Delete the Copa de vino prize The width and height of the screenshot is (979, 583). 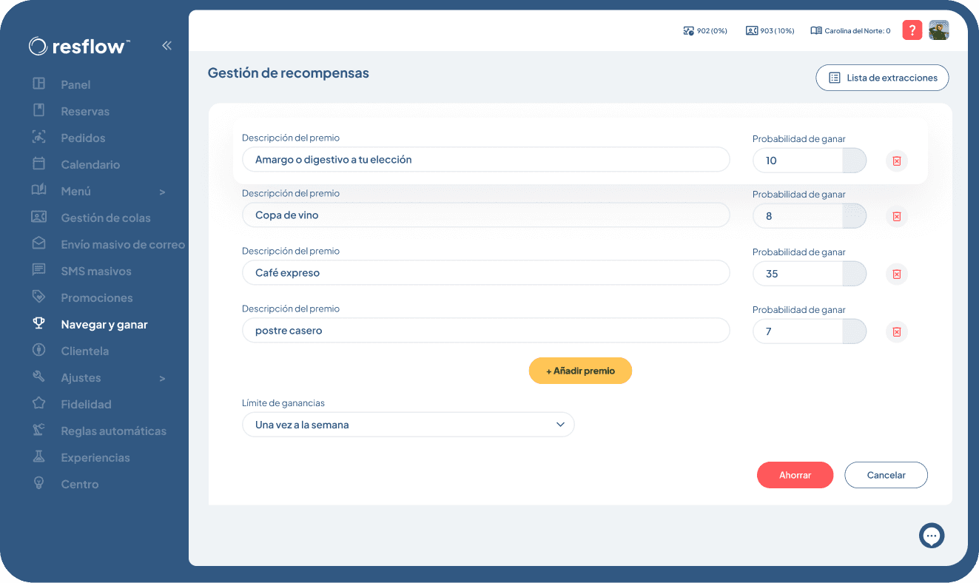pos(897,217)
